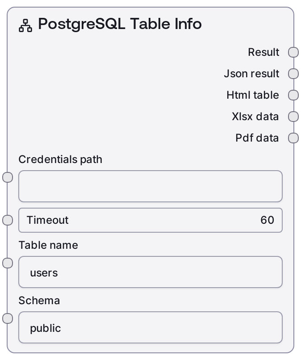Screen dimensions: 301x360
Task: Click the Table name input socket
Action: tap(8, 263)
